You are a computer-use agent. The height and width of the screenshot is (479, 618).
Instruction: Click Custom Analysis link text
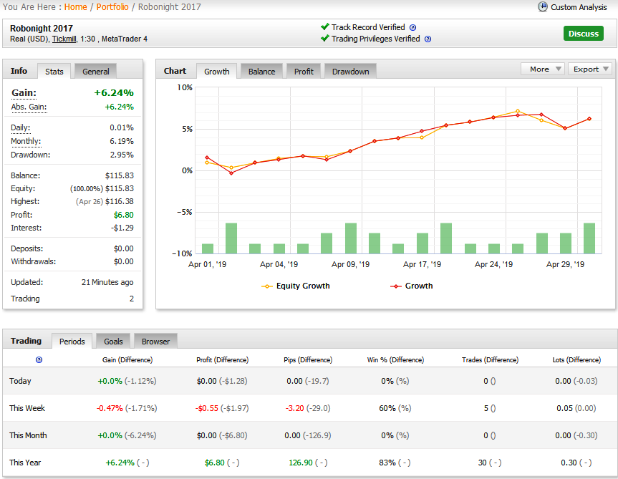click(x=579, y=7)
